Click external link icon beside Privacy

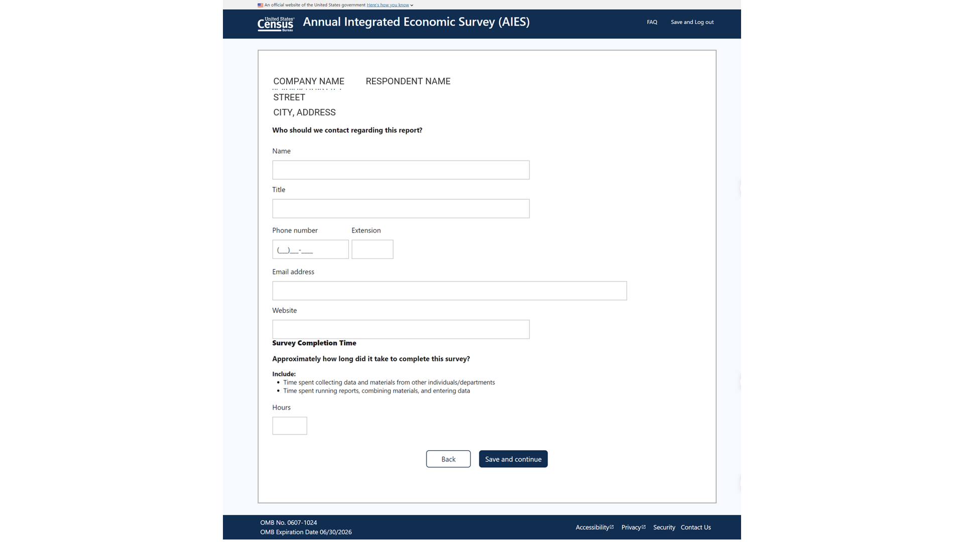(x=644, y=527)
